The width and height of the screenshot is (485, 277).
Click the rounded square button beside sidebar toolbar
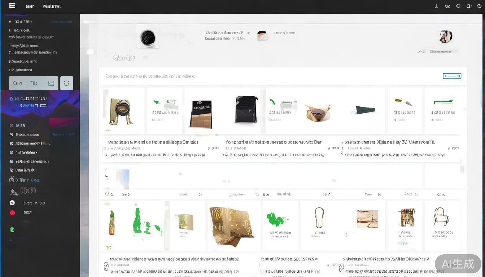pos(66,83)
